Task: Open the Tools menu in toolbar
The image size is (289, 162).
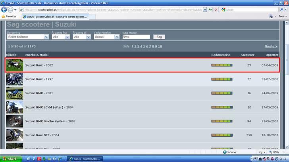Action: (282, 17)
